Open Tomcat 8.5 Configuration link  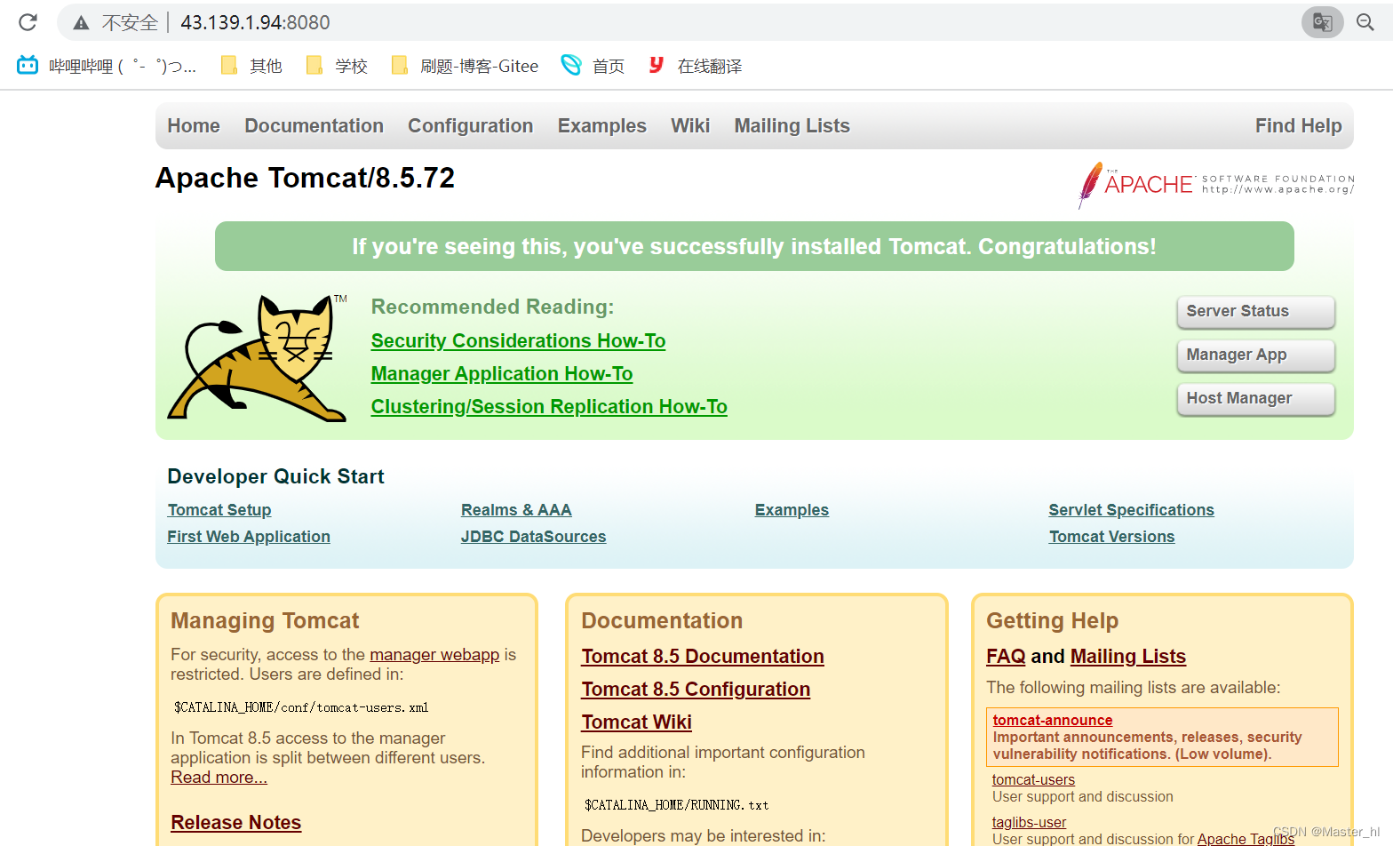pyautogui.click(x=696, y=690)
